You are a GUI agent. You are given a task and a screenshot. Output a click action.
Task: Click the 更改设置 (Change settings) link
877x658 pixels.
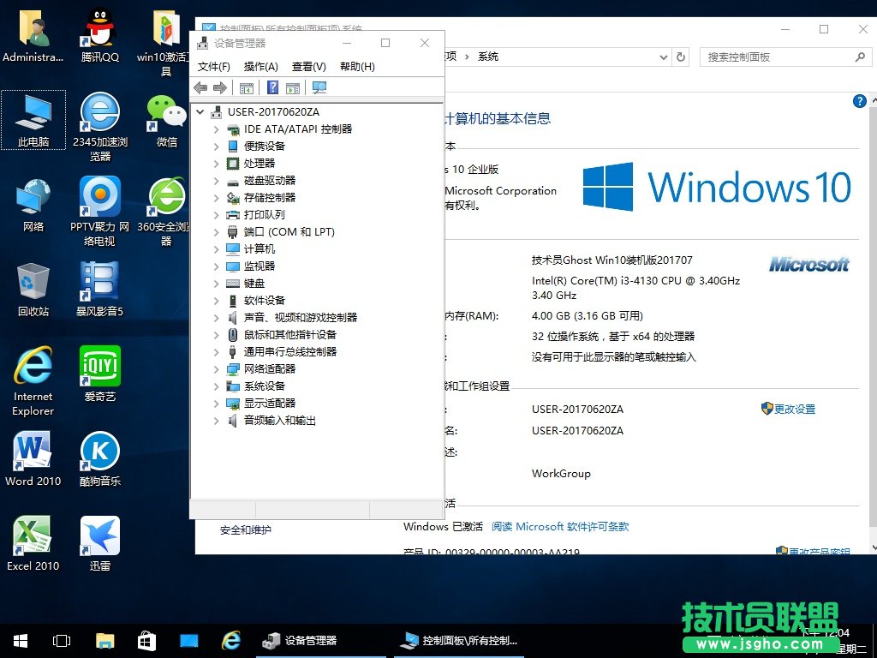794,409
